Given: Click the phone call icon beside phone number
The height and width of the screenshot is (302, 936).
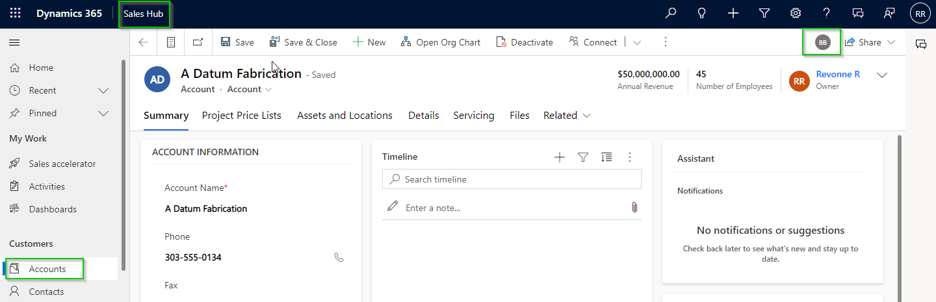Looking at the screenshot, I should (339, 257).
